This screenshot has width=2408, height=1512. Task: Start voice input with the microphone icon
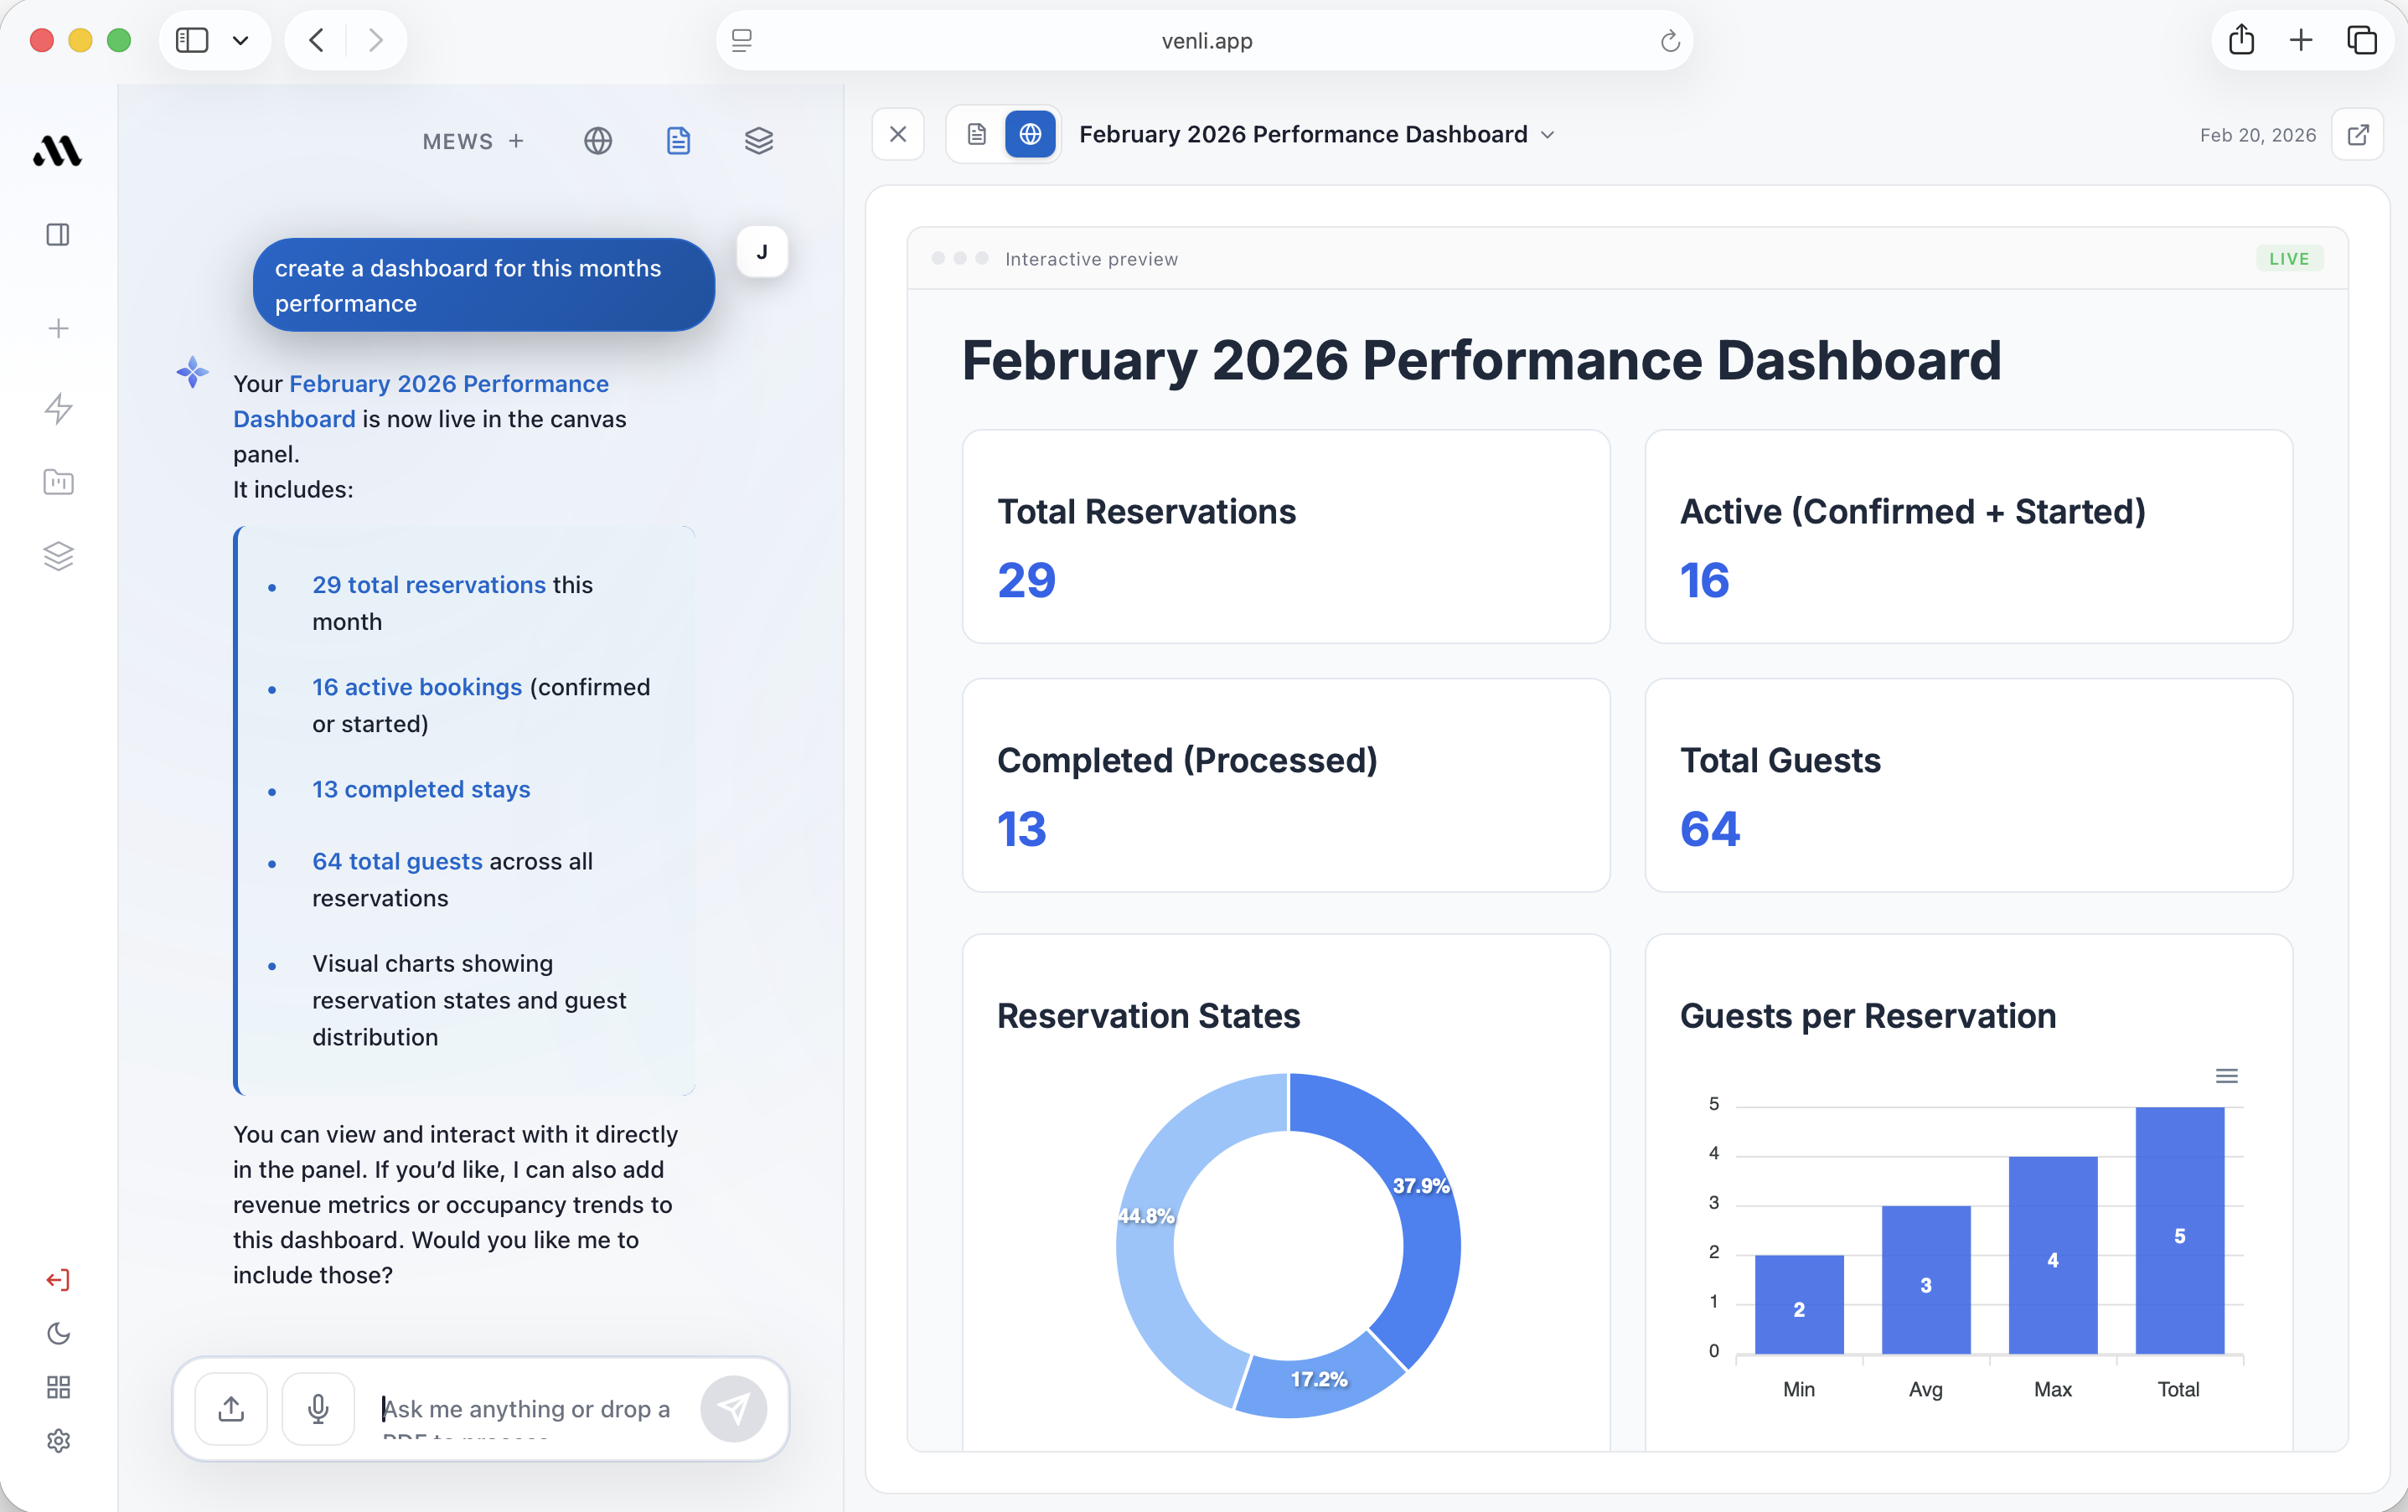(x=318, y=1408)
